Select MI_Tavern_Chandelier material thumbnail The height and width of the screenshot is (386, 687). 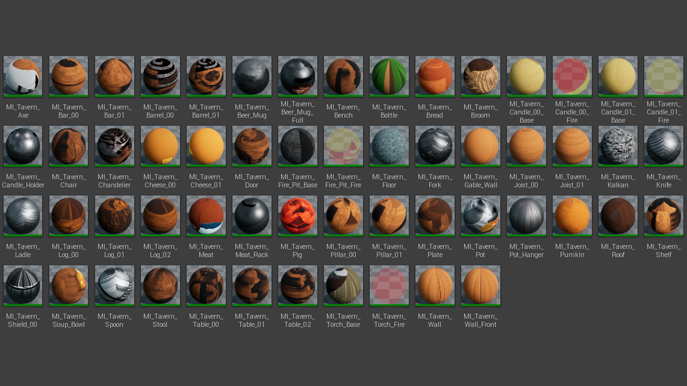[x=114, y=146]
